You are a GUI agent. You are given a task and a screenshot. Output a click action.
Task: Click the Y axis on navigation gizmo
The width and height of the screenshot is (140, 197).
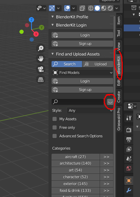(42, 27)
